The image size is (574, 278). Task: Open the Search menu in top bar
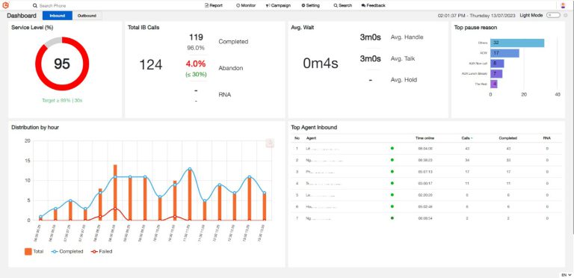[342, 5]
